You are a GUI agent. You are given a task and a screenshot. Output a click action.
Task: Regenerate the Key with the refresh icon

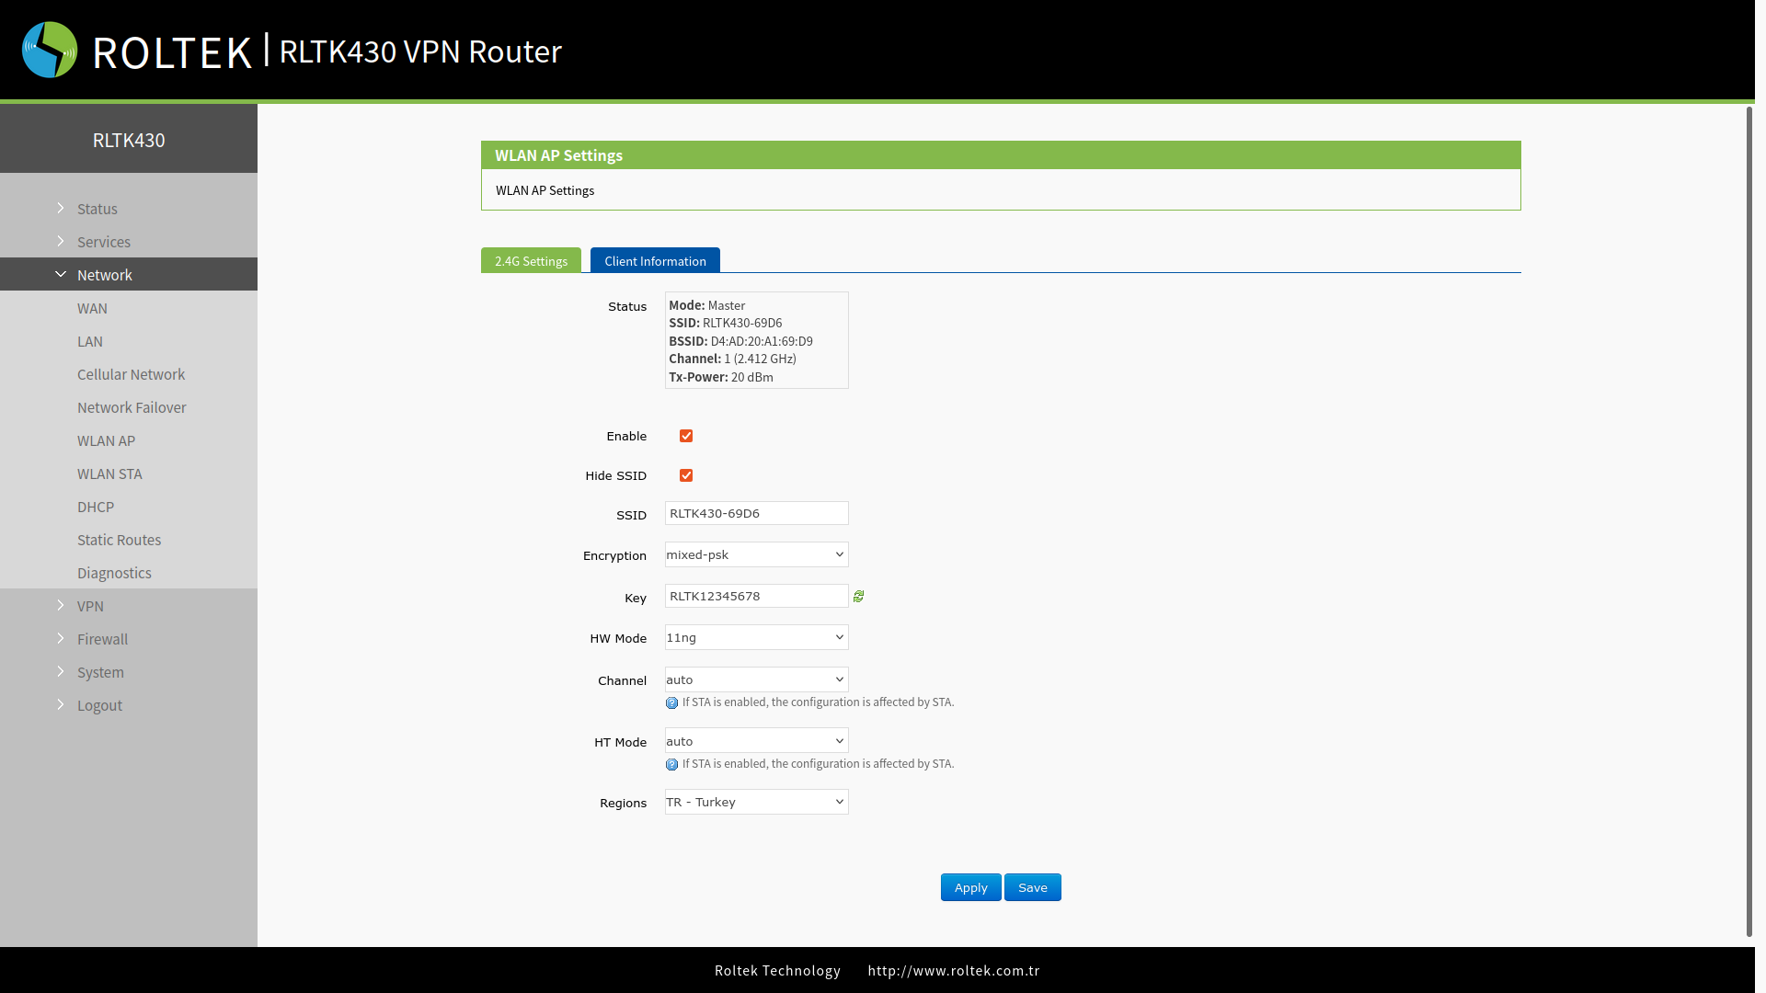point(858,597)
